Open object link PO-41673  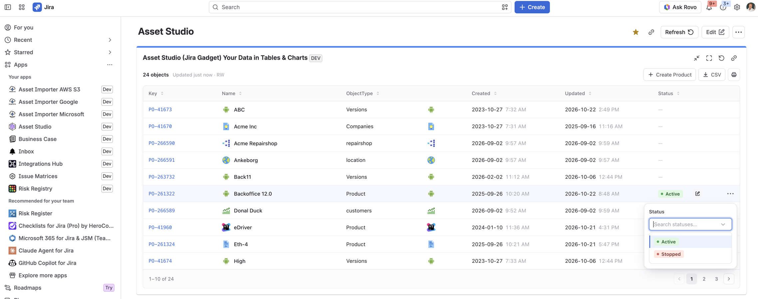pos(160,110)
